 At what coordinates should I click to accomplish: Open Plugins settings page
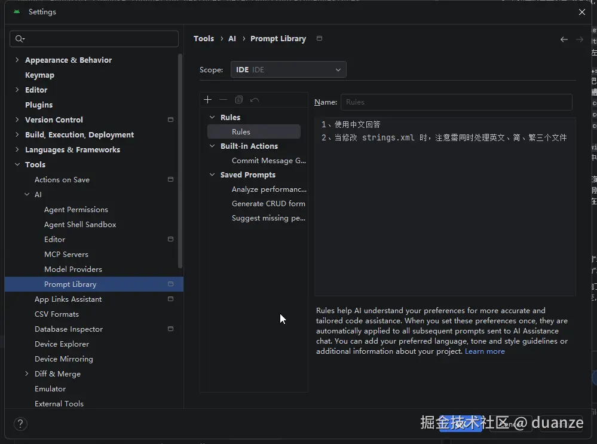coord(39,105)
